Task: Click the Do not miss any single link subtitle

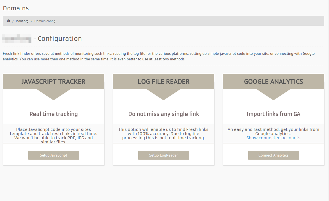Action: pyautogui.click(x=164, y=114)
